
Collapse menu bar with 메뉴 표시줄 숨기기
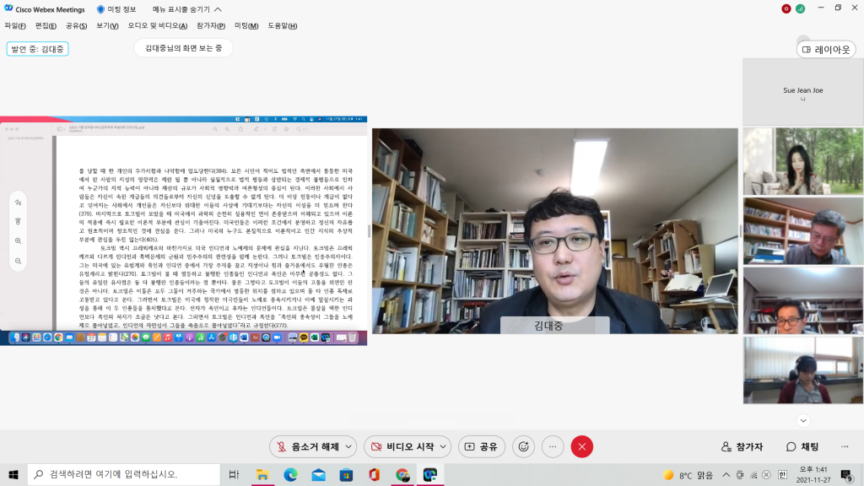point(187,9)
